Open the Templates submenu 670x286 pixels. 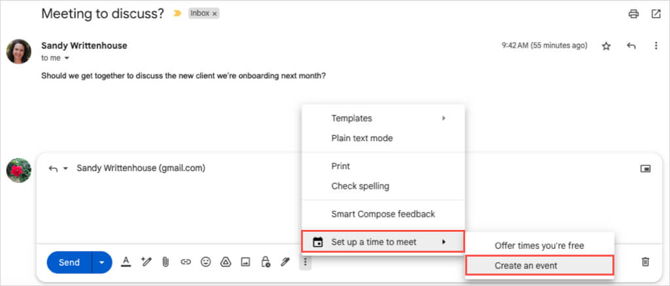click(x=383, y=118)
